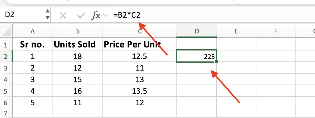Select row 5 header
315x118 pixels.
(x=6, y=91)
